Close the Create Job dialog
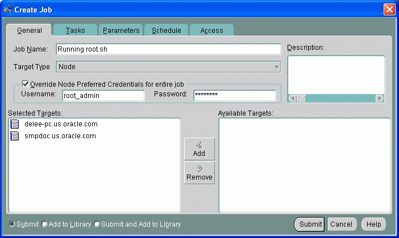The height and width of the screenshot is (238, 399). (x=389, y=9)
